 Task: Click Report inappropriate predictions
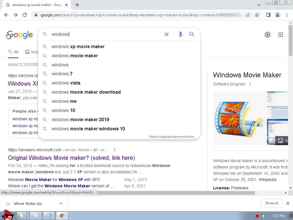point(172,137)
